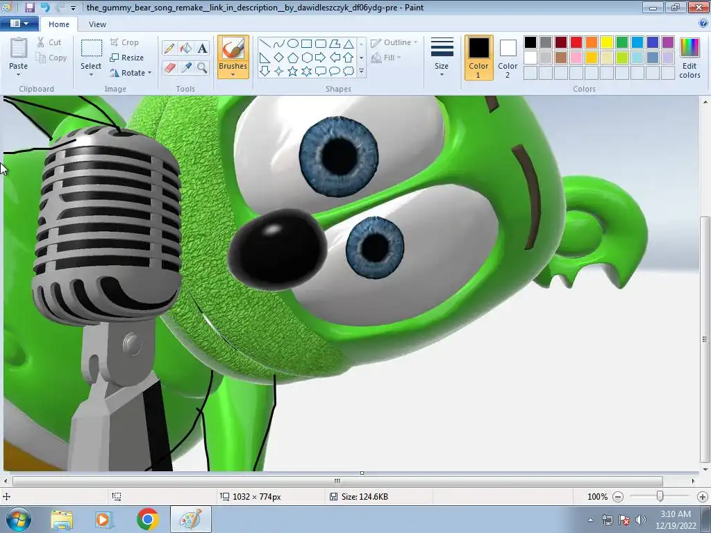Click the volume speaker tray icon
Screen dimensions: 711x533
click(x=640, y=520)
